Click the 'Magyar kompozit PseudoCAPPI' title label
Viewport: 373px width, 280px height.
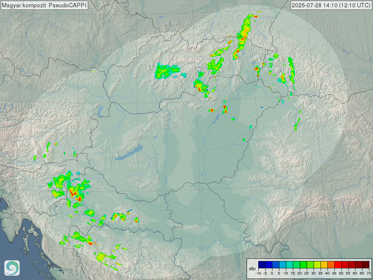(44, 5)
